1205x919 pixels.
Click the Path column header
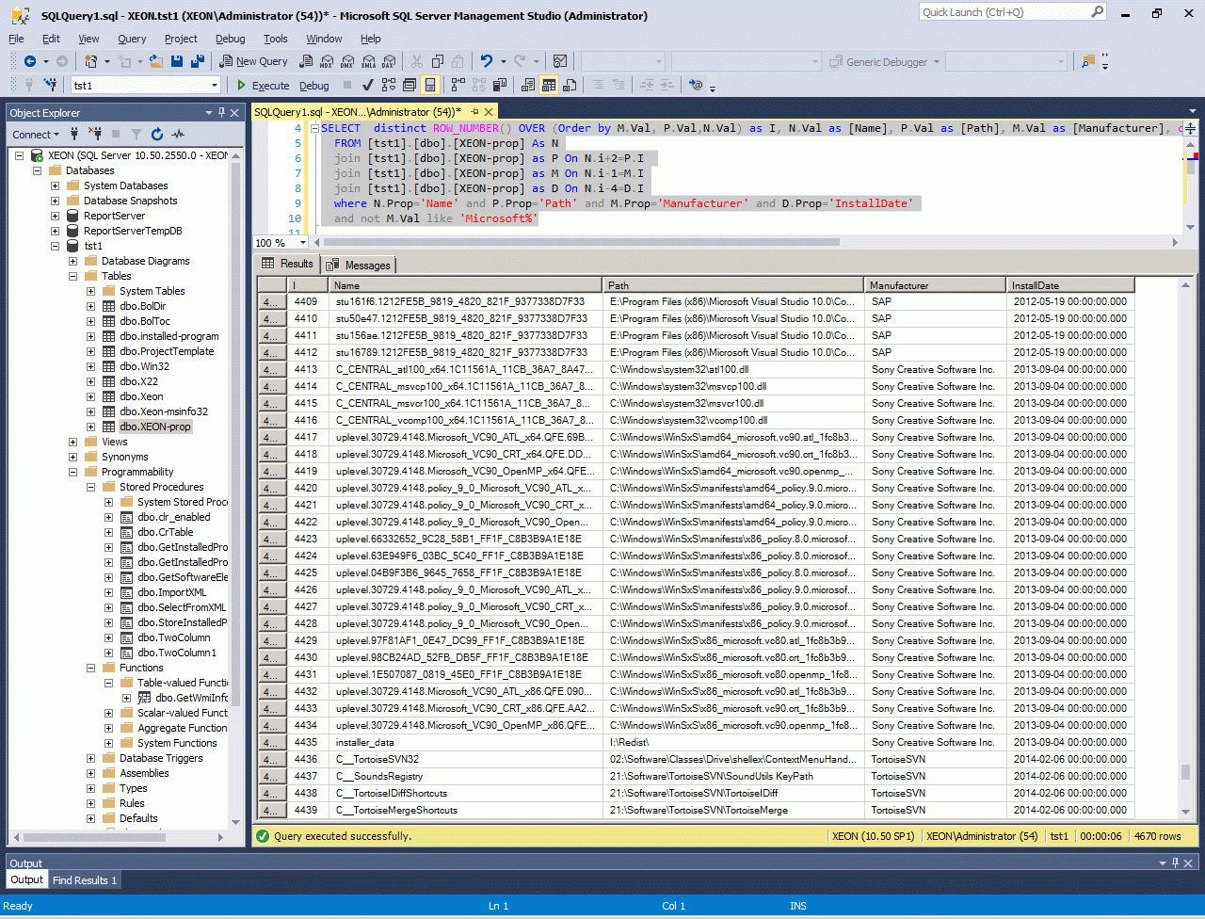(733, 285)
